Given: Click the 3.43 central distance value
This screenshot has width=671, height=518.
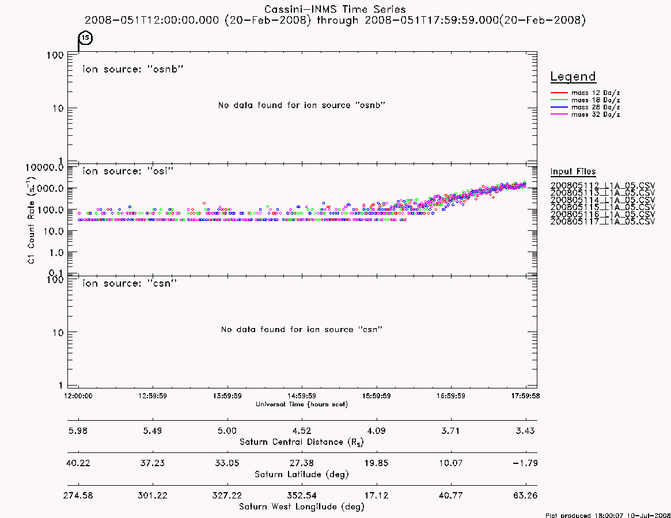Looking at the screenshot, I should 525,431.
